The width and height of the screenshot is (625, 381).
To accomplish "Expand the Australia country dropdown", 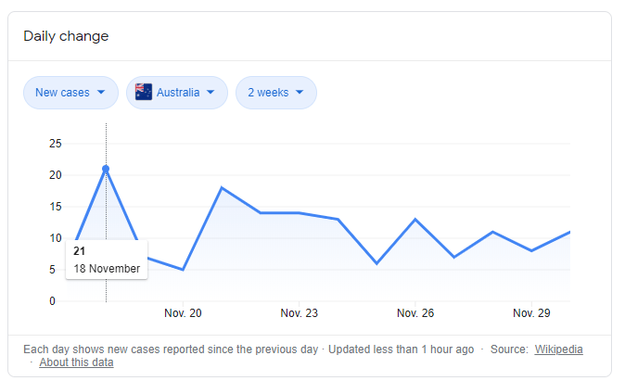I will [177, 92].
